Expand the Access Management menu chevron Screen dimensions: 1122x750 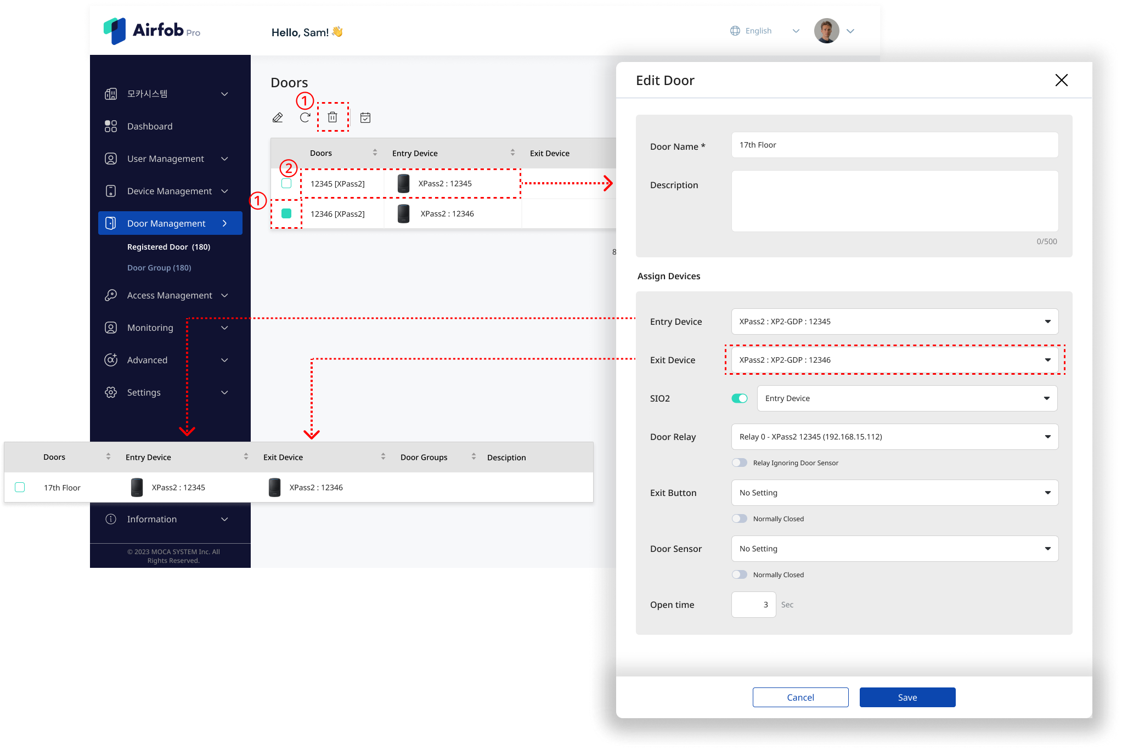(x=224, y=295)
